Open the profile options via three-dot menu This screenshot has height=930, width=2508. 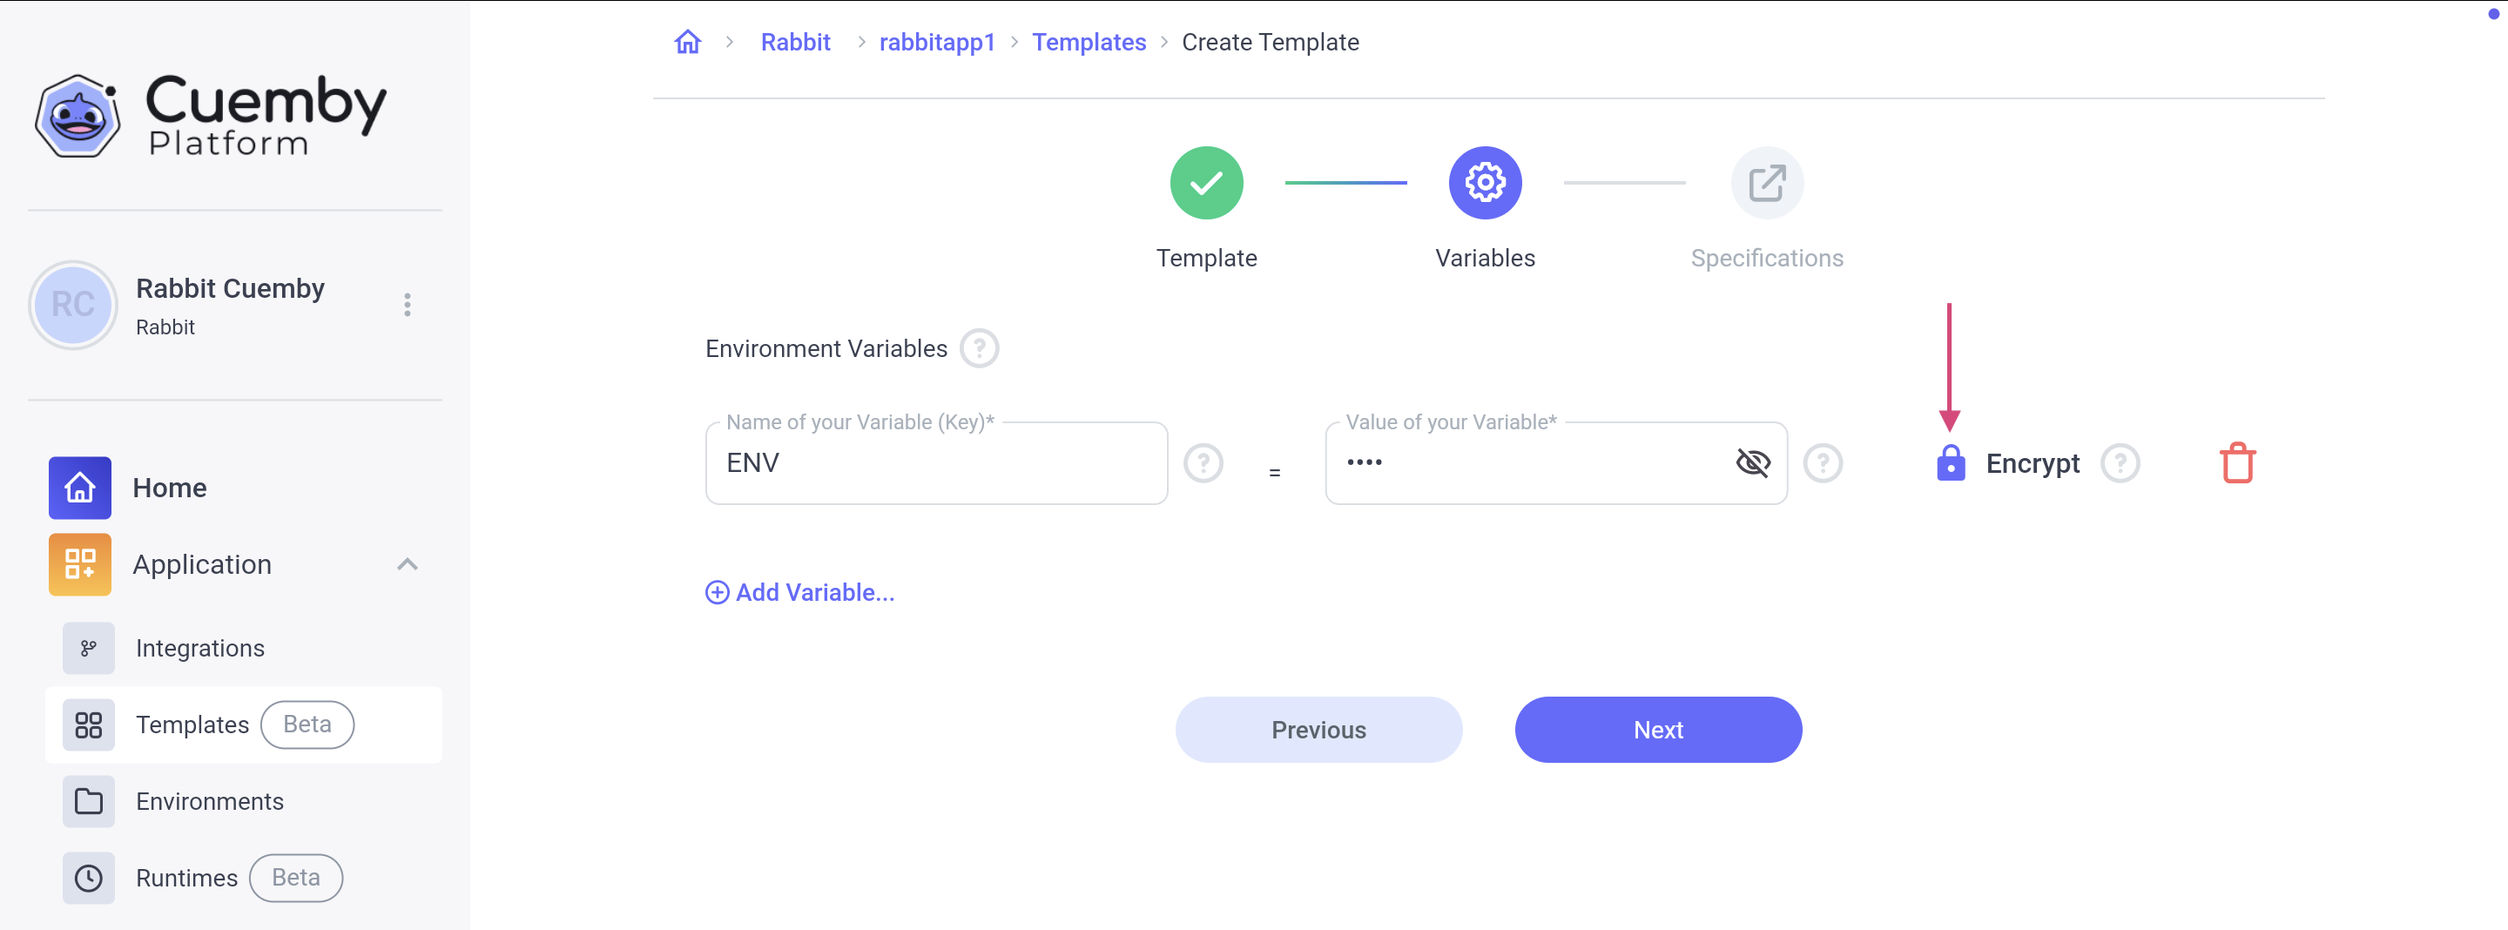(x=408, y=305)
